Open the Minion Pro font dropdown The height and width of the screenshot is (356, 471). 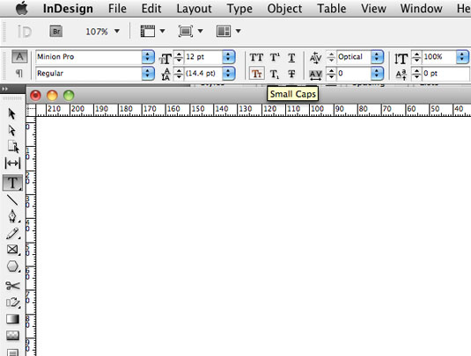pos(148,56)
